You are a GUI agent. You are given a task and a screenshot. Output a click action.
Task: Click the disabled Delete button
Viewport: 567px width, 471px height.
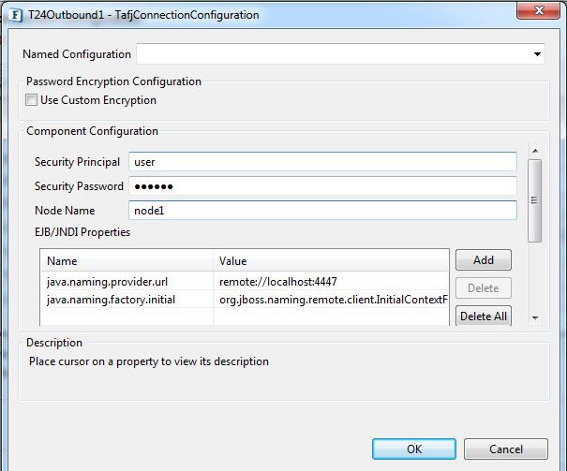pos(483,287)
